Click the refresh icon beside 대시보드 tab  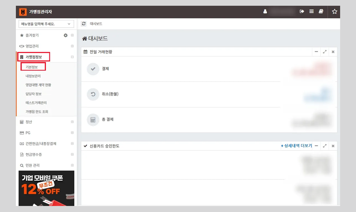[x=84, y=24]
